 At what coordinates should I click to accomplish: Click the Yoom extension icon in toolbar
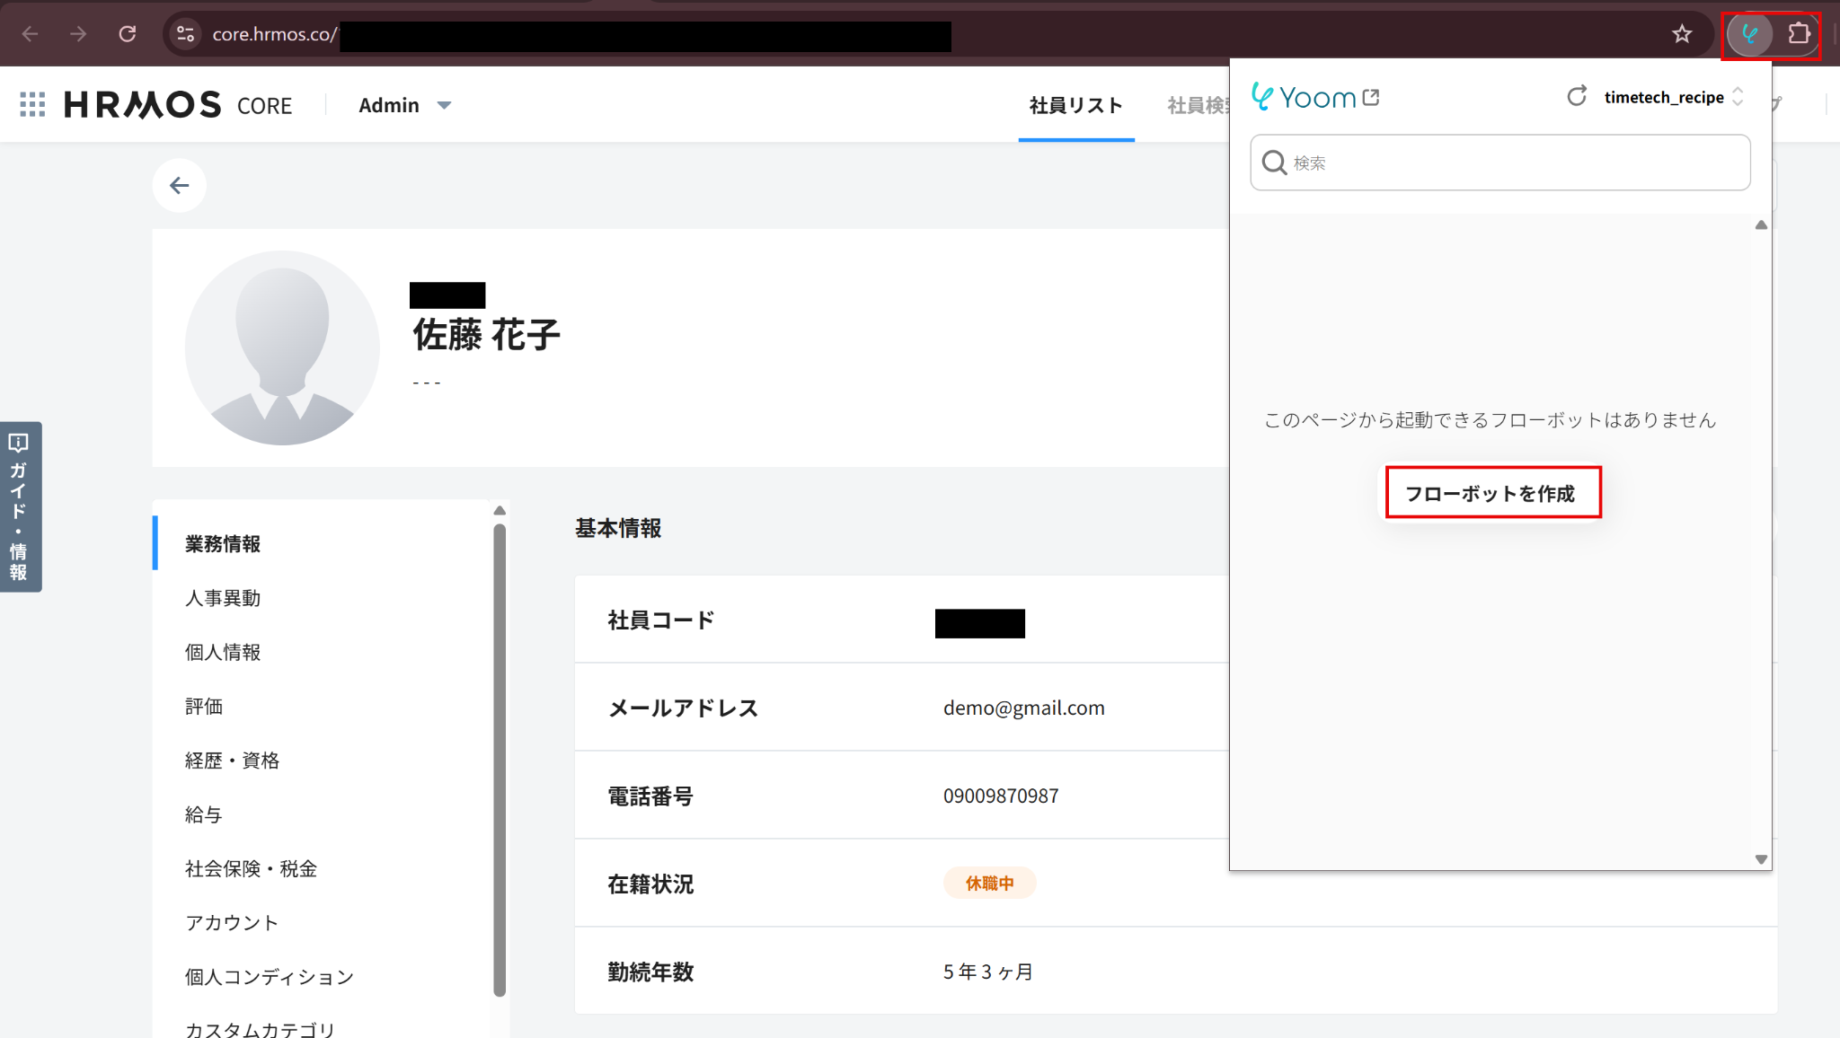1748,34
